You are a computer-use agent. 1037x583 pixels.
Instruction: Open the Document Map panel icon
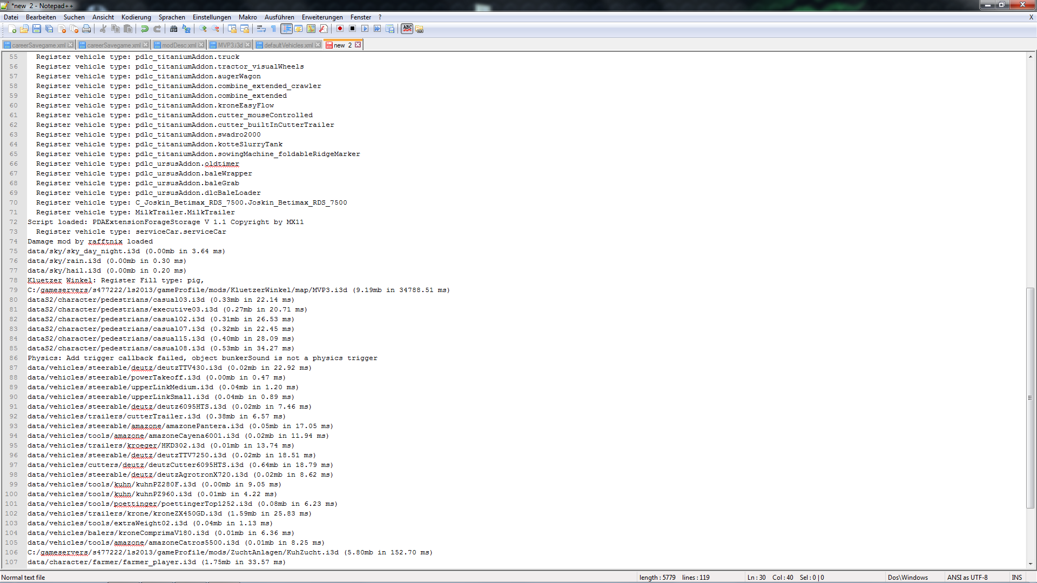click(311, 29)
